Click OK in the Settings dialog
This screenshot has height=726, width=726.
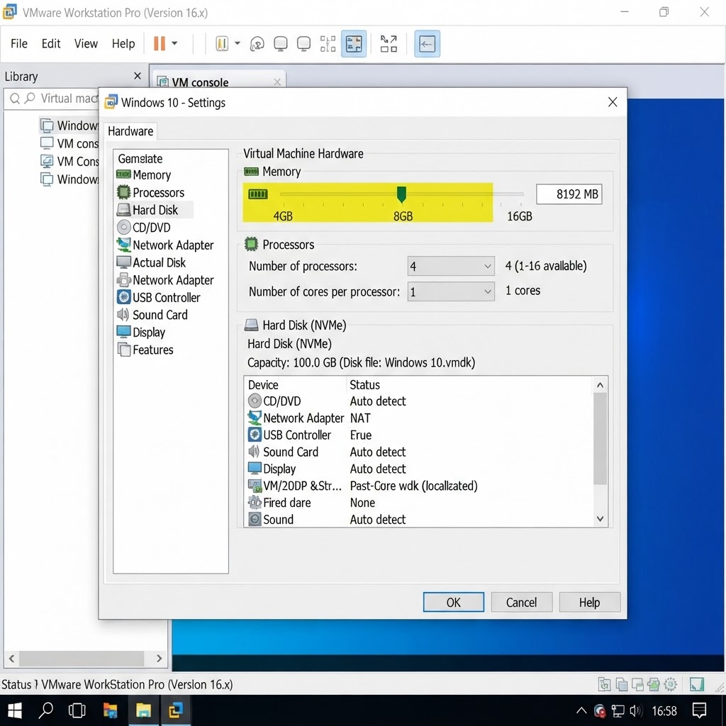pos(453,603)
